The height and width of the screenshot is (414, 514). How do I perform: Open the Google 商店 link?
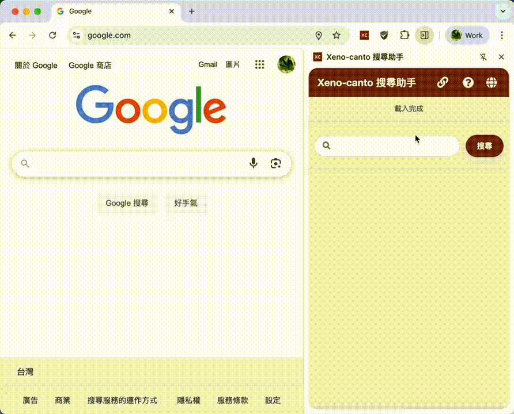click(90, 66)
